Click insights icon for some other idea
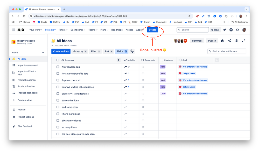The height and width of the screenshot is (152, 259). pos(125,100)
